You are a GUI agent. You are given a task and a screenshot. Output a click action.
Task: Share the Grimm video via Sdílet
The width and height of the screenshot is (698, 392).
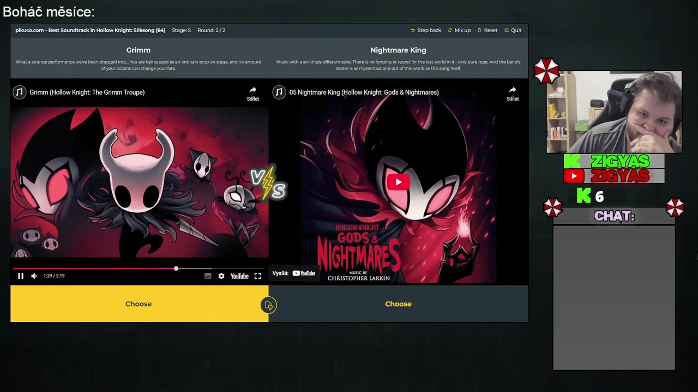pos(252,94)
